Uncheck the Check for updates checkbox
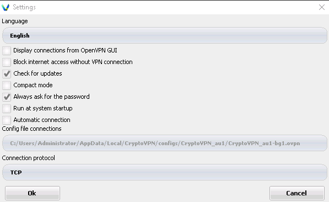 click(x=7, y=74)
